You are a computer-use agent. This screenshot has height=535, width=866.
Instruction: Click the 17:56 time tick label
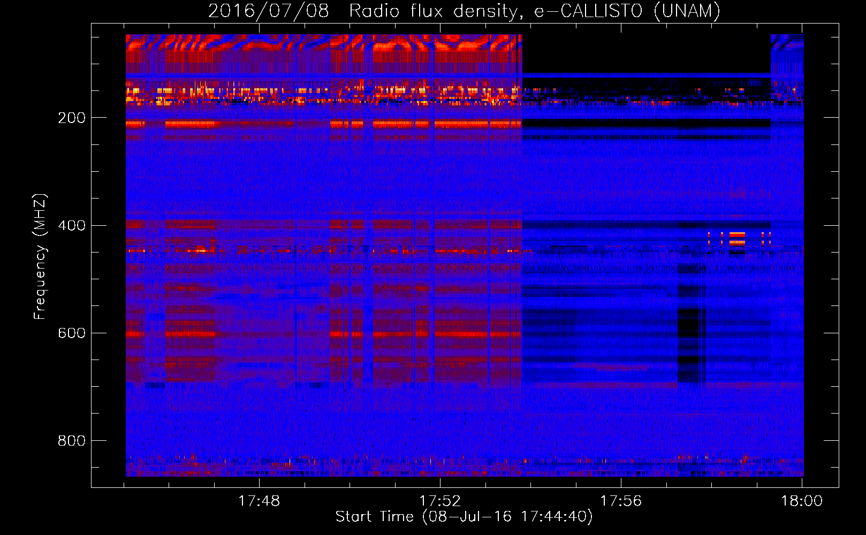[x=621, y=501]
